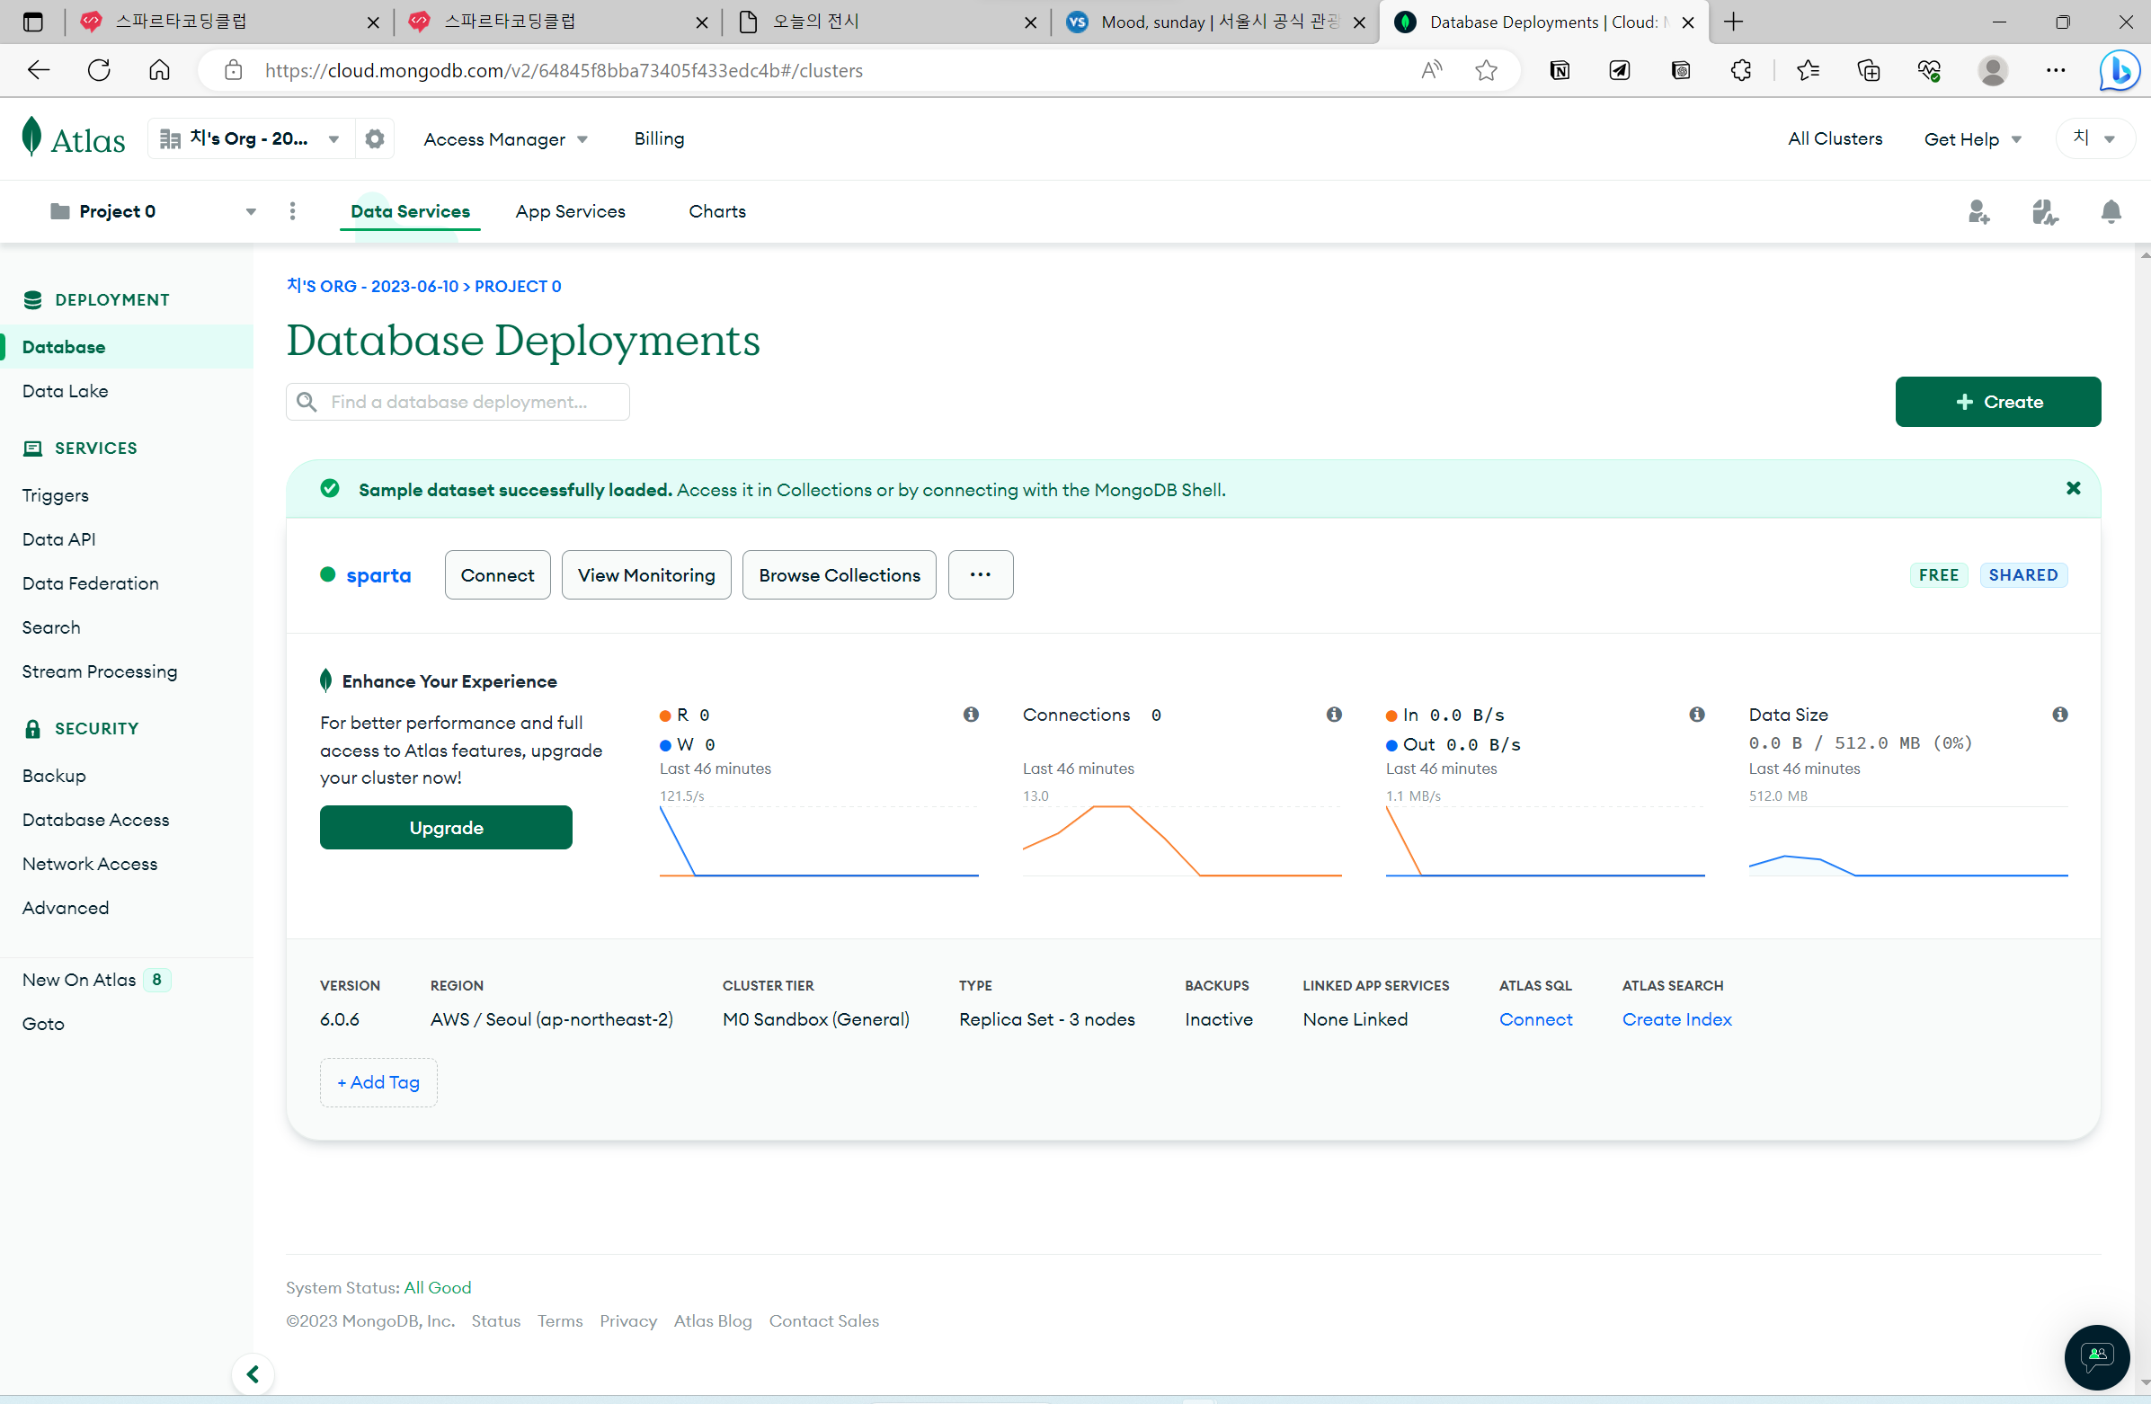Open the user account dropdown
The image size is (2151, 1404).
click(2094, 138)
